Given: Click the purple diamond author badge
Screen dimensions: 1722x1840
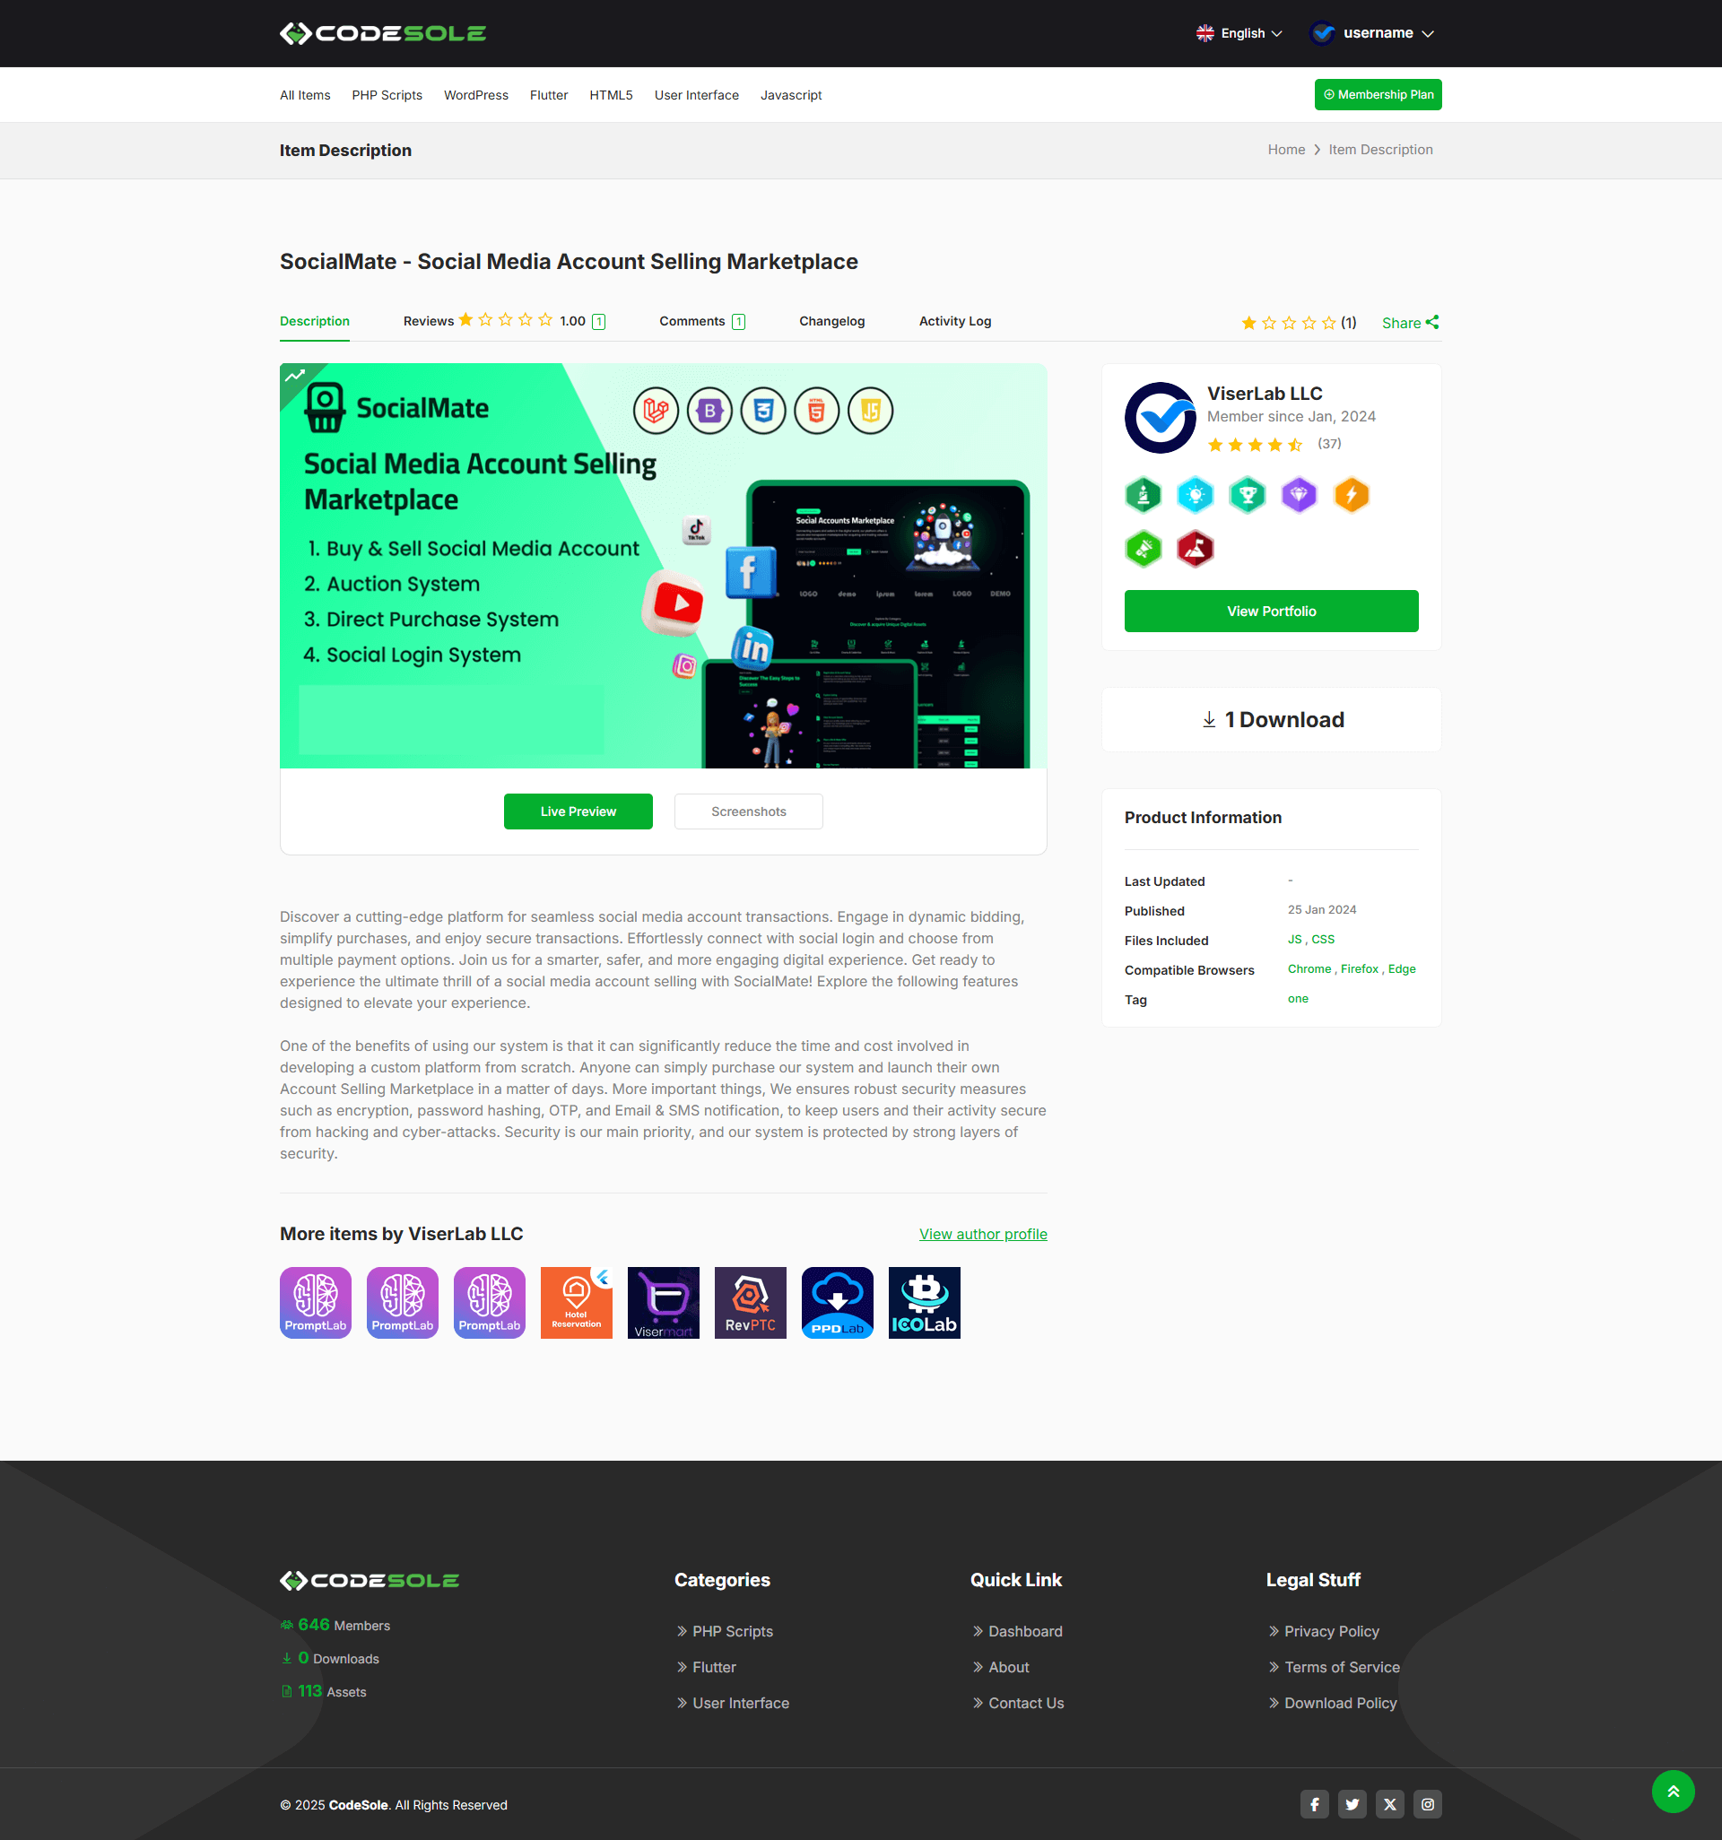Looking at the screenshot, I should (x=1299, y=495).
